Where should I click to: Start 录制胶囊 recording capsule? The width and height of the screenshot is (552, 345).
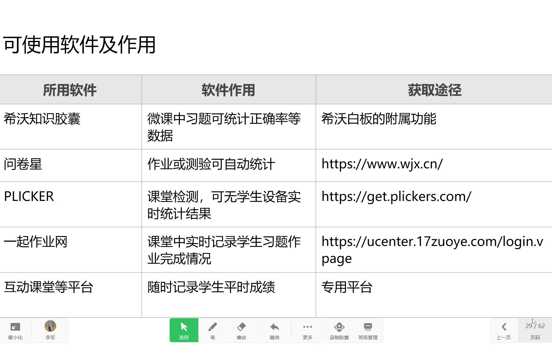click(339, 330)
